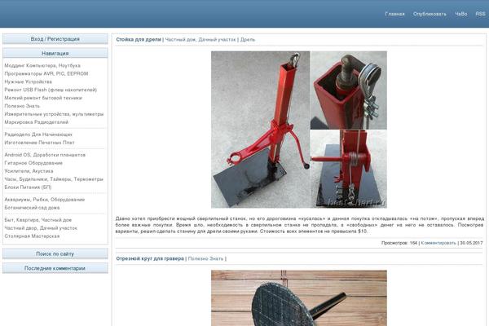Open the Нужные Устройства category

click(x=28, y=81)
